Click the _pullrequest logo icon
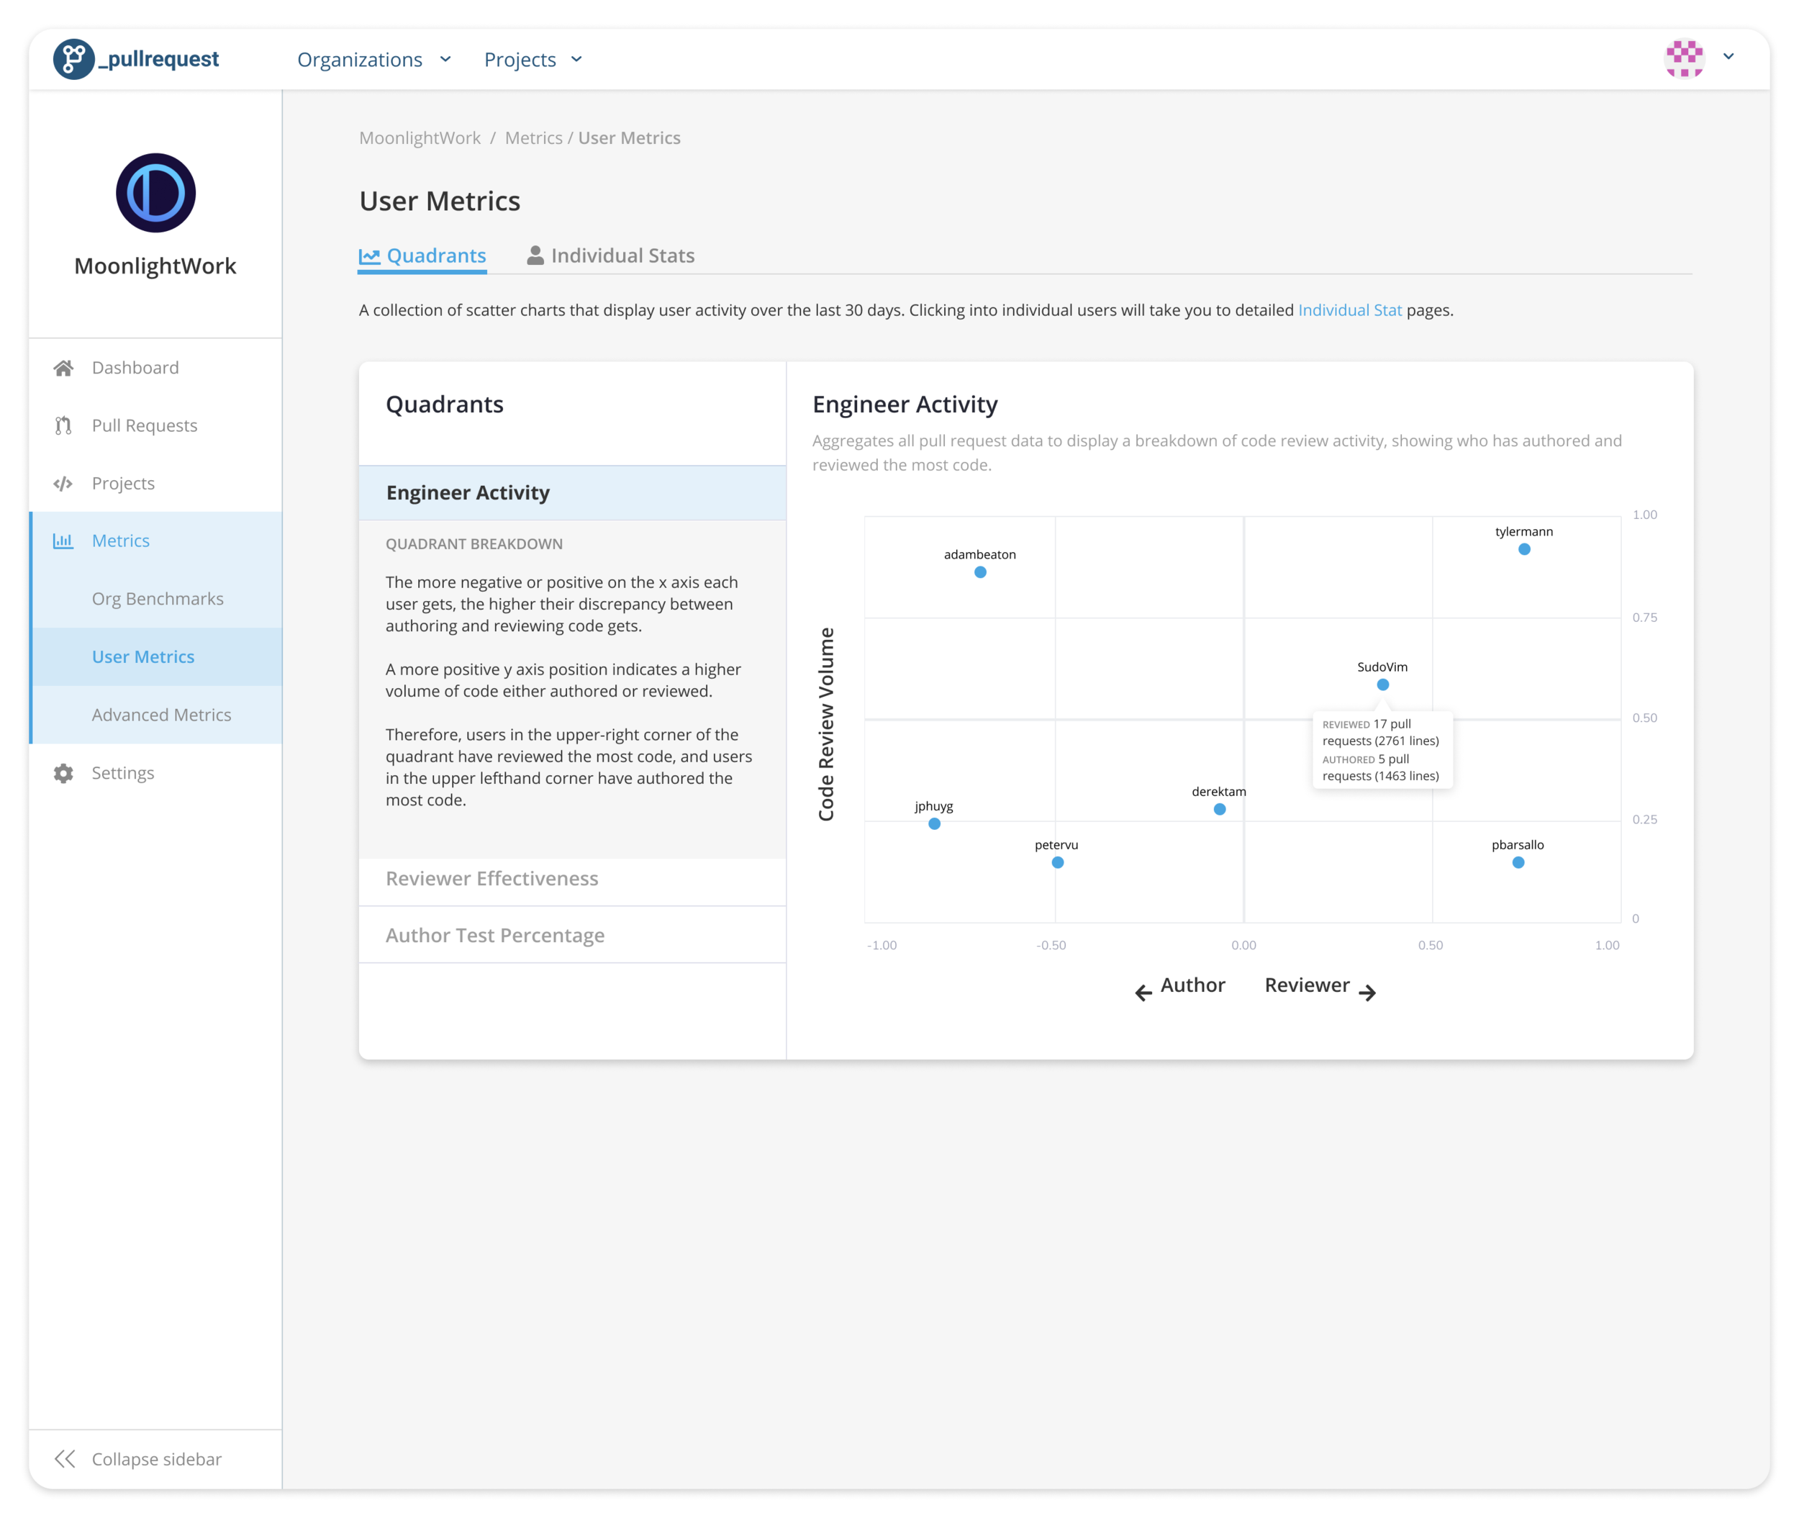Image resolution: width=1799 pixels, height=1518 pixels. tap(74, 59)
